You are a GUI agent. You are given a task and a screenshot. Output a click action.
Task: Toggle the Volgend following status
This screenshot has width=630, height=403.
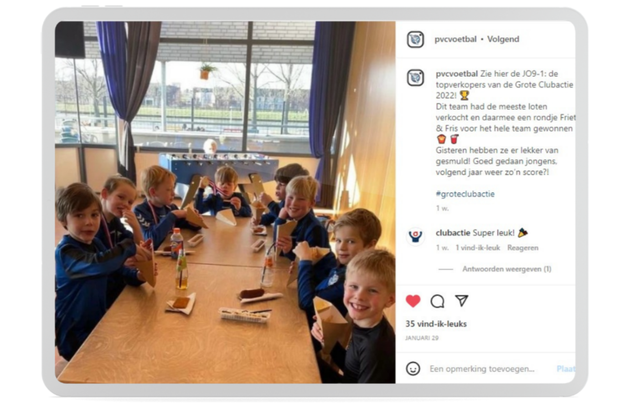503,39
